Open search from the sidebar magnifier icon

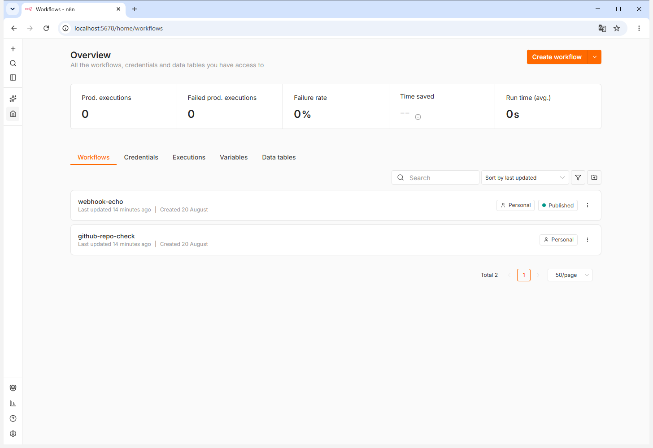coord(13,63)
